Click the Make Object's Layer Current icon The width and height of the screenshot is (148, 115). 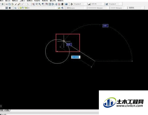tap(59, 8)
